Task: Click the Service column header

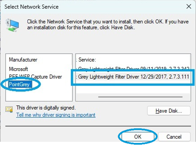Action: pyautogui.click(x=87, y=60)
